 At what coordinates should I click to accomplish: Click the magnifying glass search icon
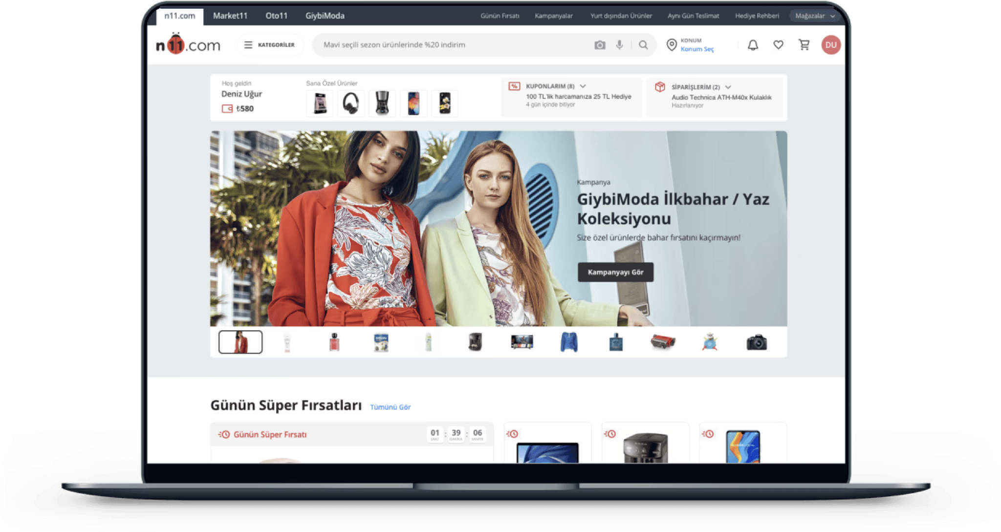coord(643,45)
